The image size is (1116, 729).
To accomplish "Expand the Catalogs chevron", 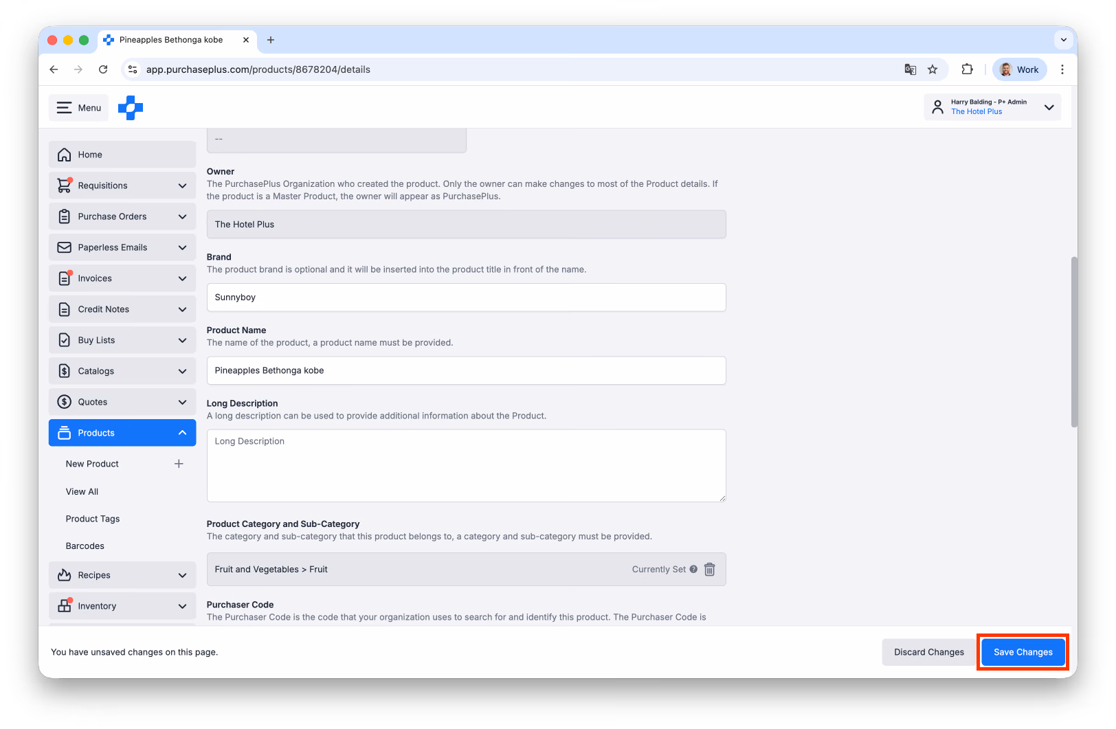I will [182, 371].
